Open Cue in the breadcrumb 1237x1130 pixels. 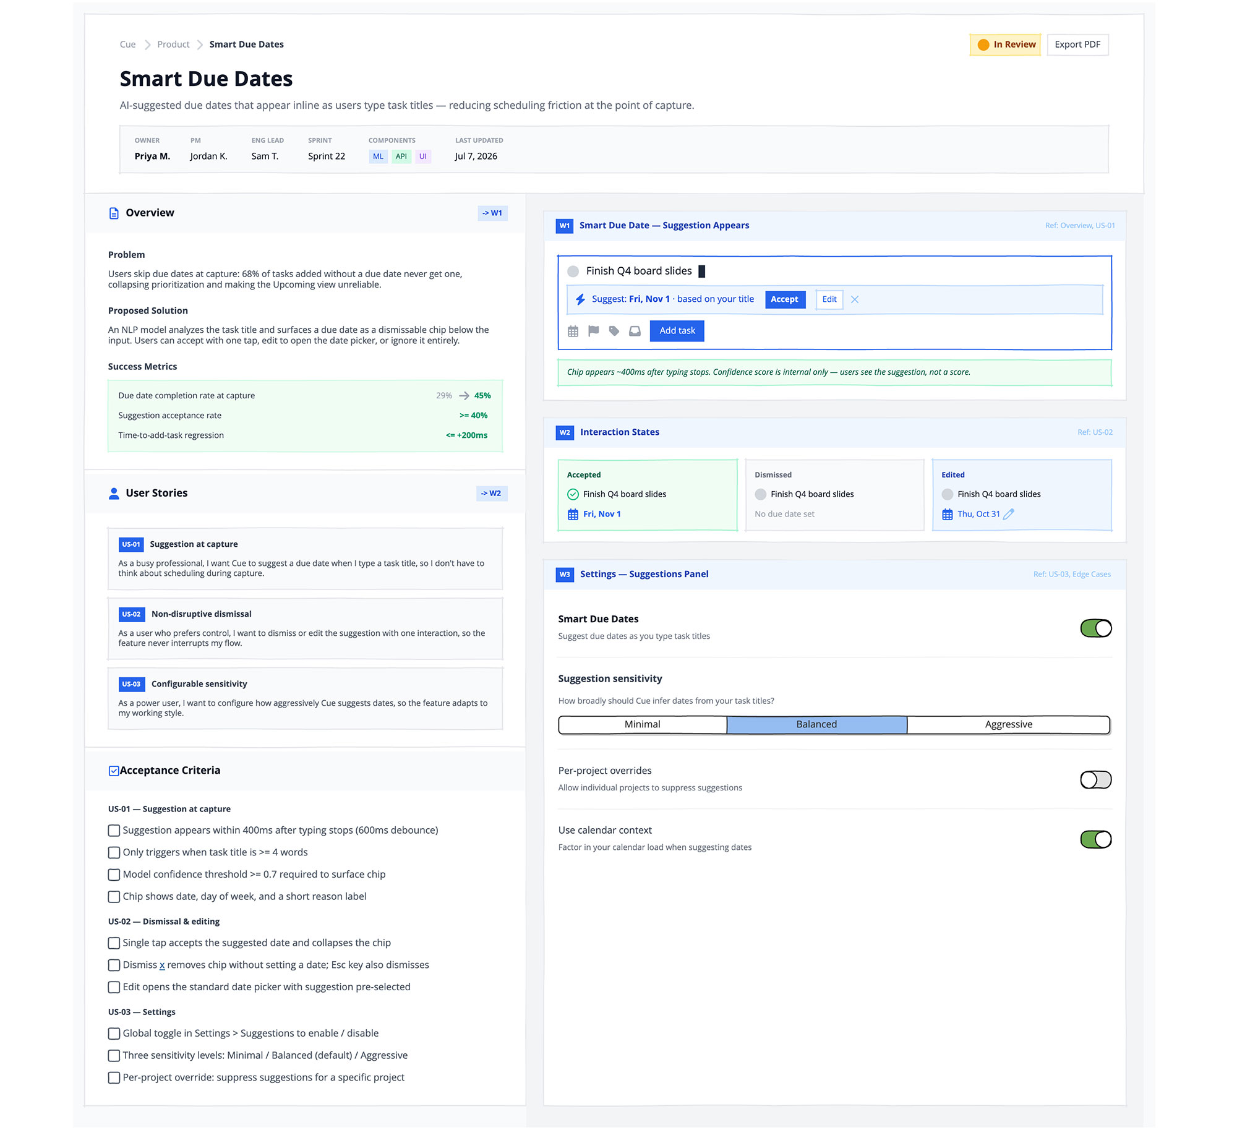pyautogui.click(x=127, y=45)
